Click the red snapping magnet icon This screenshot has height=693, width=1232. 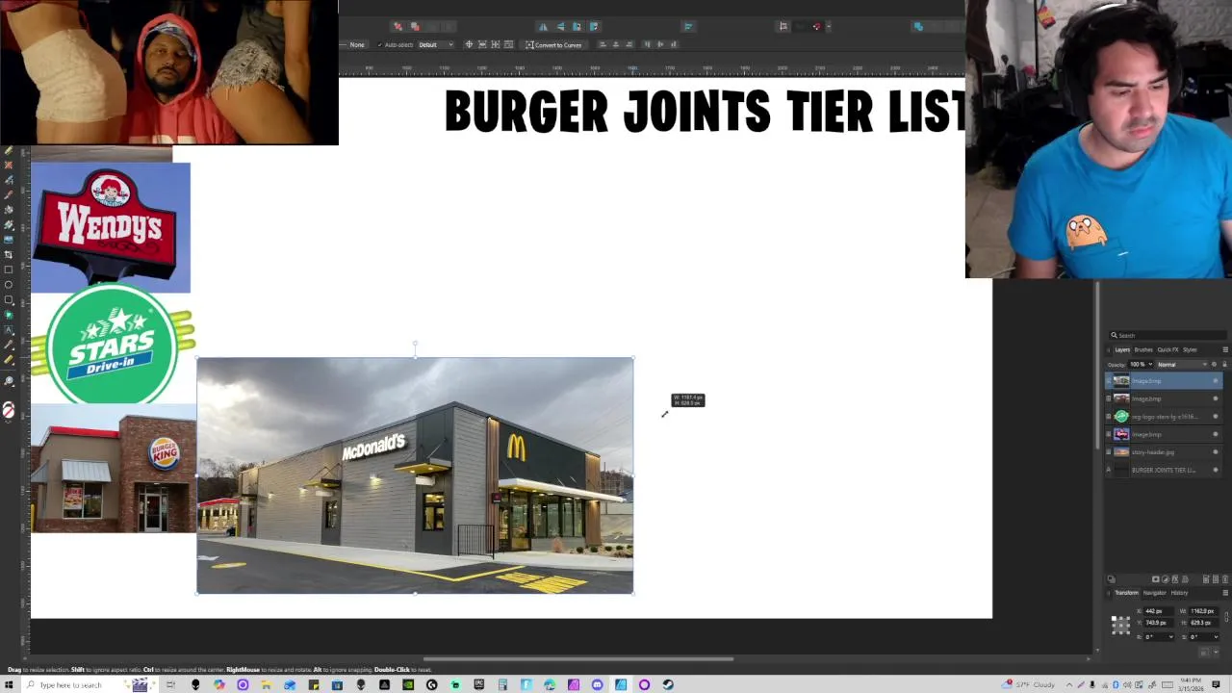pos(816,26)
